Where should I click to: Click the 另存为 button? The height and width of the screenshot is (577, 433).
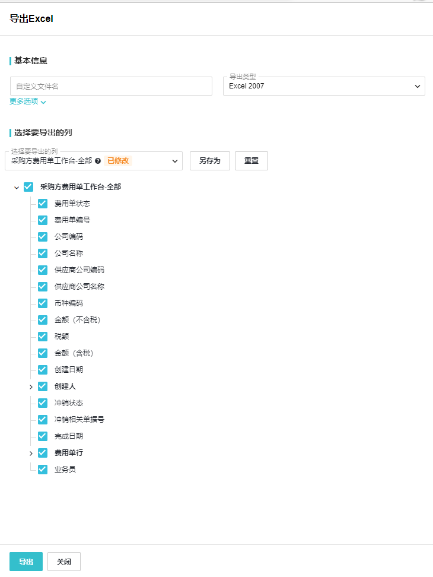click(x=210, y=161)
